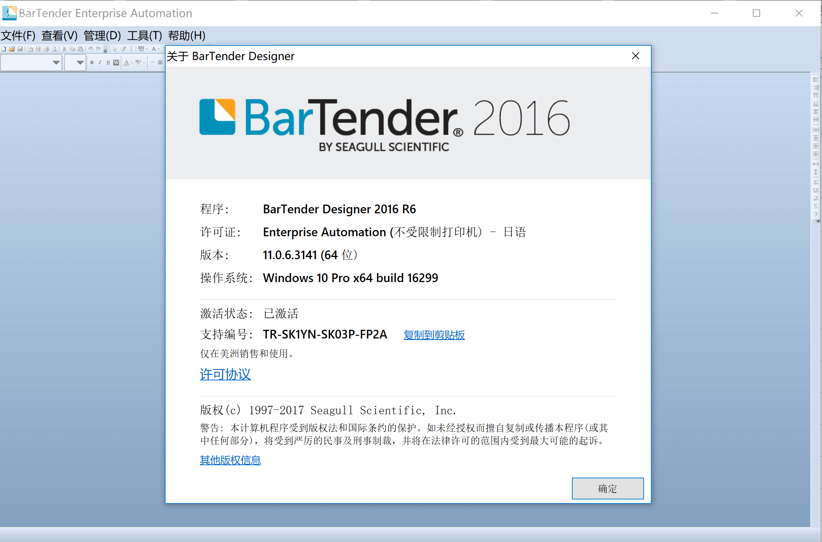Click the text highlight color icon
The height and width of the screenshot is (542, 822).
[x=138, y=63]
